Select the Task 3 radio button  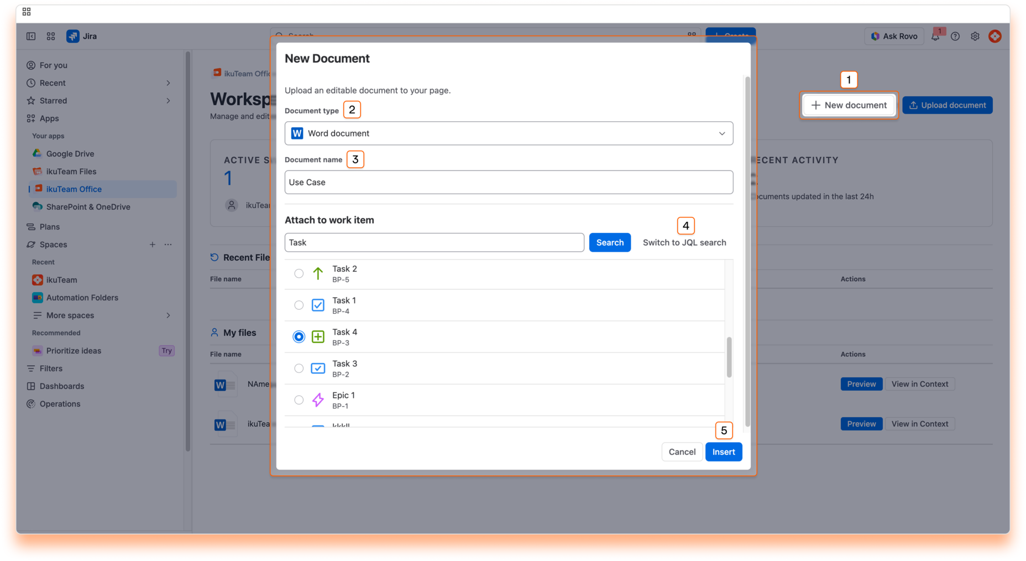pos(299,368)
